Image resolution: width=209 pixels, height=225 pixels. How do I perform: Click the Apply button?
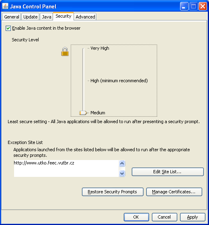[193, 217]
